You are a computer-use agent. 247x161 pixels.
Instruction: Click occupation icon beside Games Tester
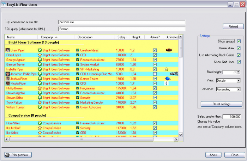(77, 79)
